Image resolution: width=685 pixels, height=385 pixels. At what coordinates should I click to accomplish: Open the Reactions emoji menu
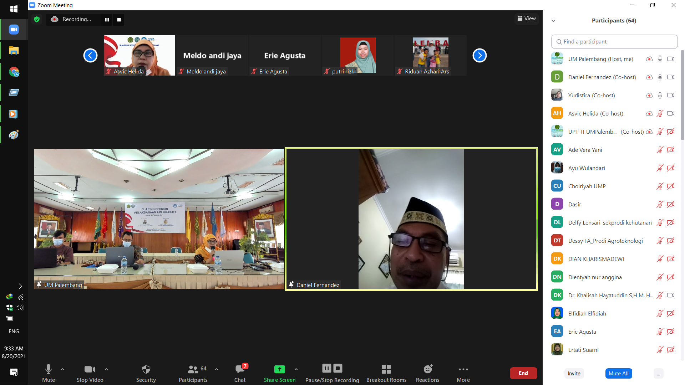427,369
